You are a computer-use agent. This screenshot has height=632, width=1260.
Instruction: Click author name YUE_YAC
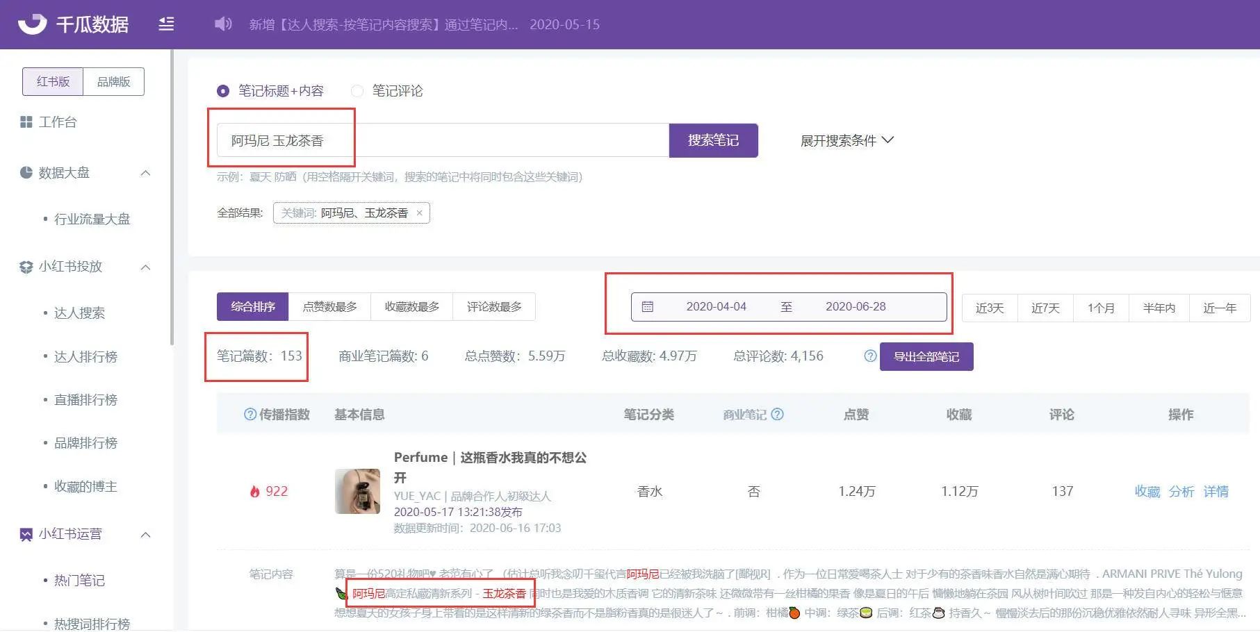pyautogui.click(x=417, y=496)
